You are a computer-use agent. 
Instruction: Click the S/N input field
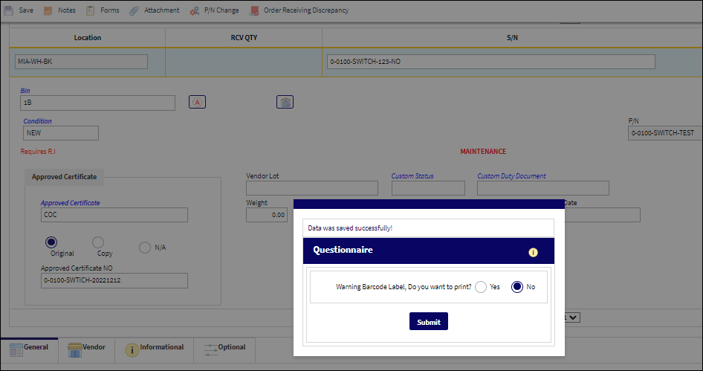click(491, 62)
